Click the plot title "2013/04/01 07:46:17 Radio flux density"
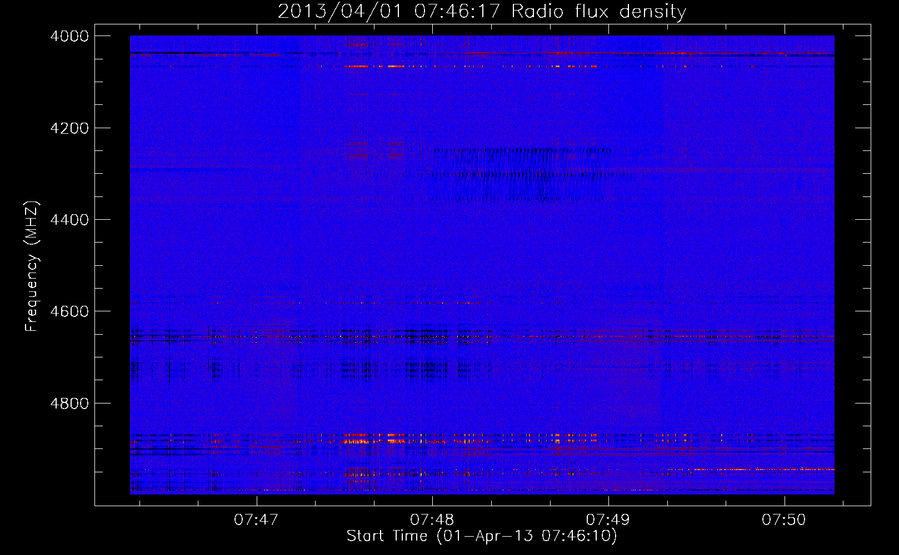 (x=482, y=11)
